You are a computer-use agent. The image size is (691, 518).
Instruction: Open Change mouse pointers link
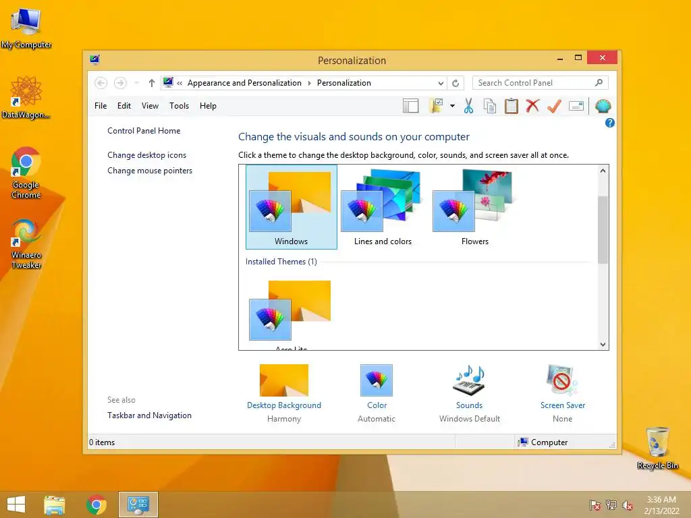tap(150, 171)
